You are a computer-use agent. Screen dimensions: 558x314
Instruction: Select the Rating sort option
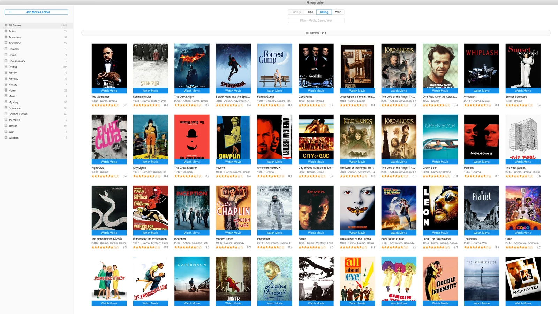(324, 12)
